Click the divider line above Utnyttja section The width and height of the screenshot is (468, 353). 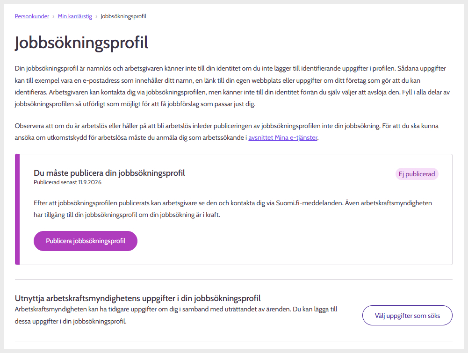click(x=234, y=279)
